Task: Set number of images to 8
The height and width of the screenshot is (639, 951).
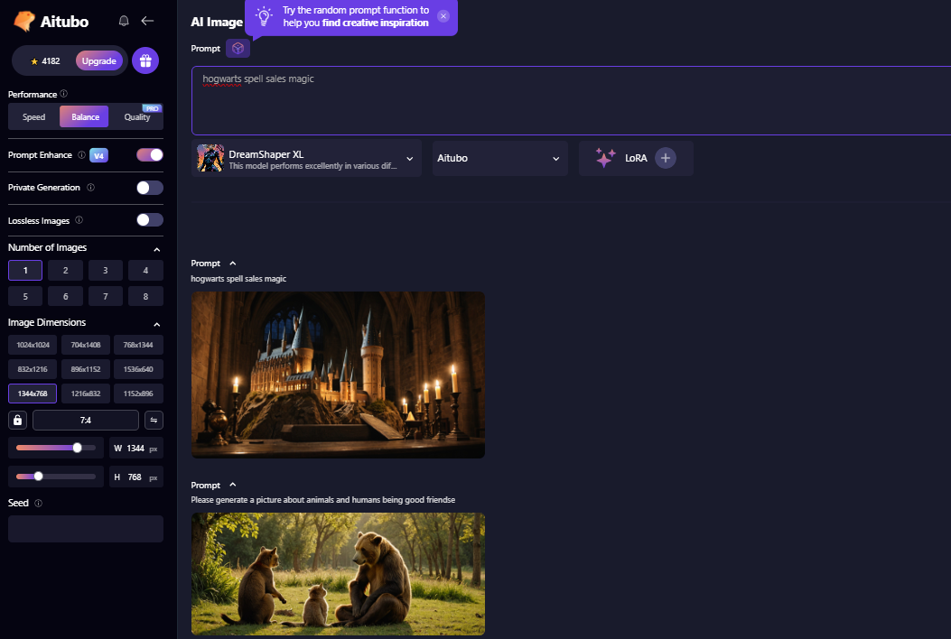Action: (x=145, y=296)
